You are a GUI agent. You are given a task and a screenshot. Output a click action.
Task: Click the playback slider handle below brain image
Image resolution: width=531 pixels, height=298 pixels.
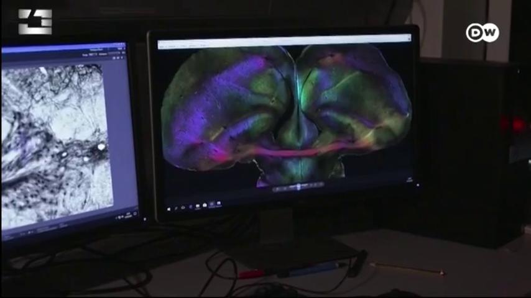click(298, 186)
